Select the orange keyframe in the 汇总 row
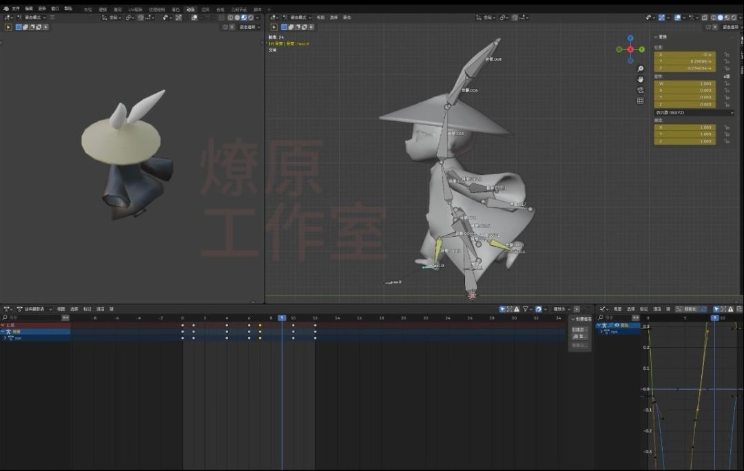 [260, 326]
